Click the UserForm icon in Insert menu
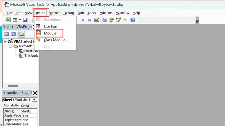The image size is (225, 126). [x=38, y=26]
